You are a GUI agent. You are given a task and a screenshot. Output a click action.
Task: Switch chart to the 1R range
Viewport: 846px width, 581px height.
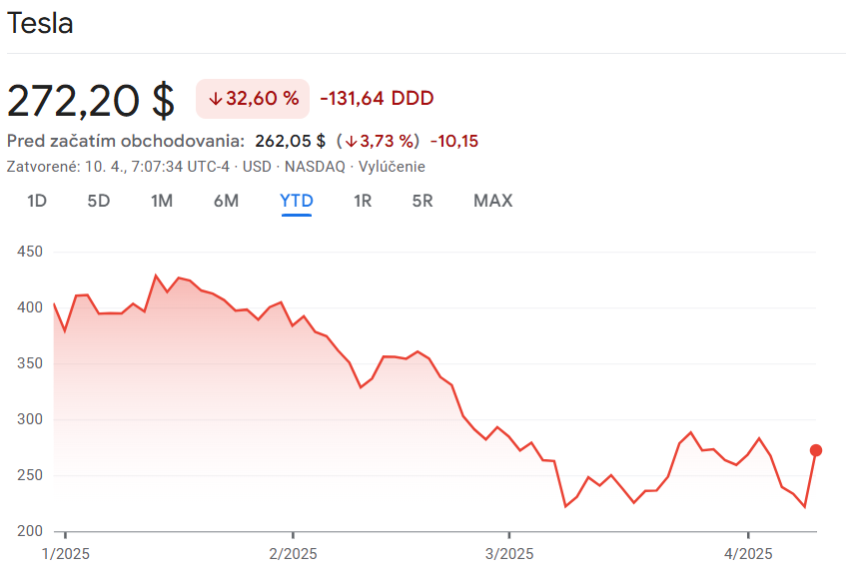(x=363, y=201)
